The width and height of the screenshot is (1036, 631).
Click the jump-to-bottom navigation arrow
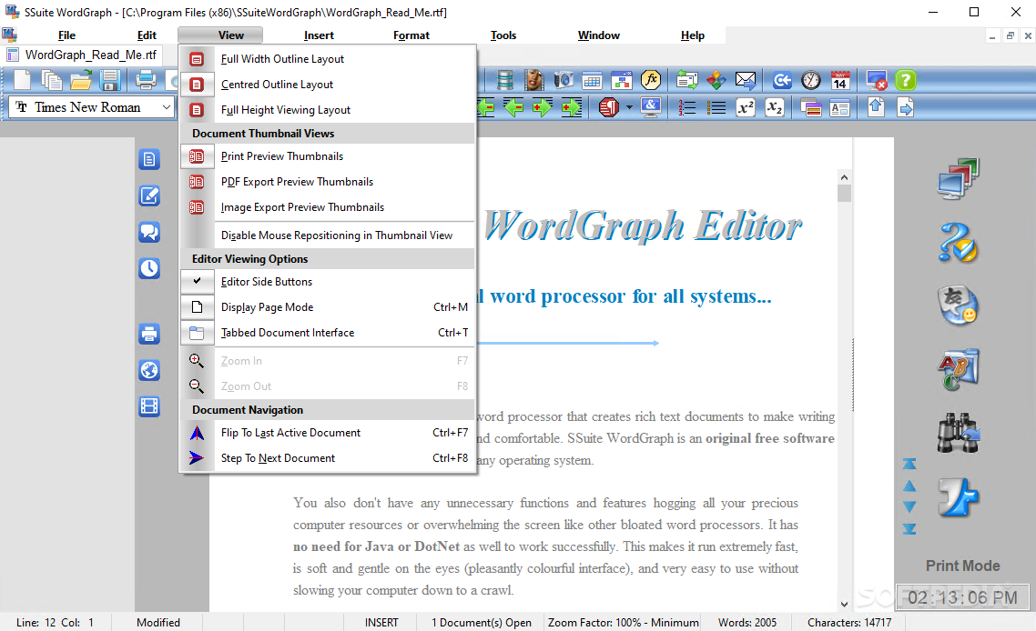909,528
